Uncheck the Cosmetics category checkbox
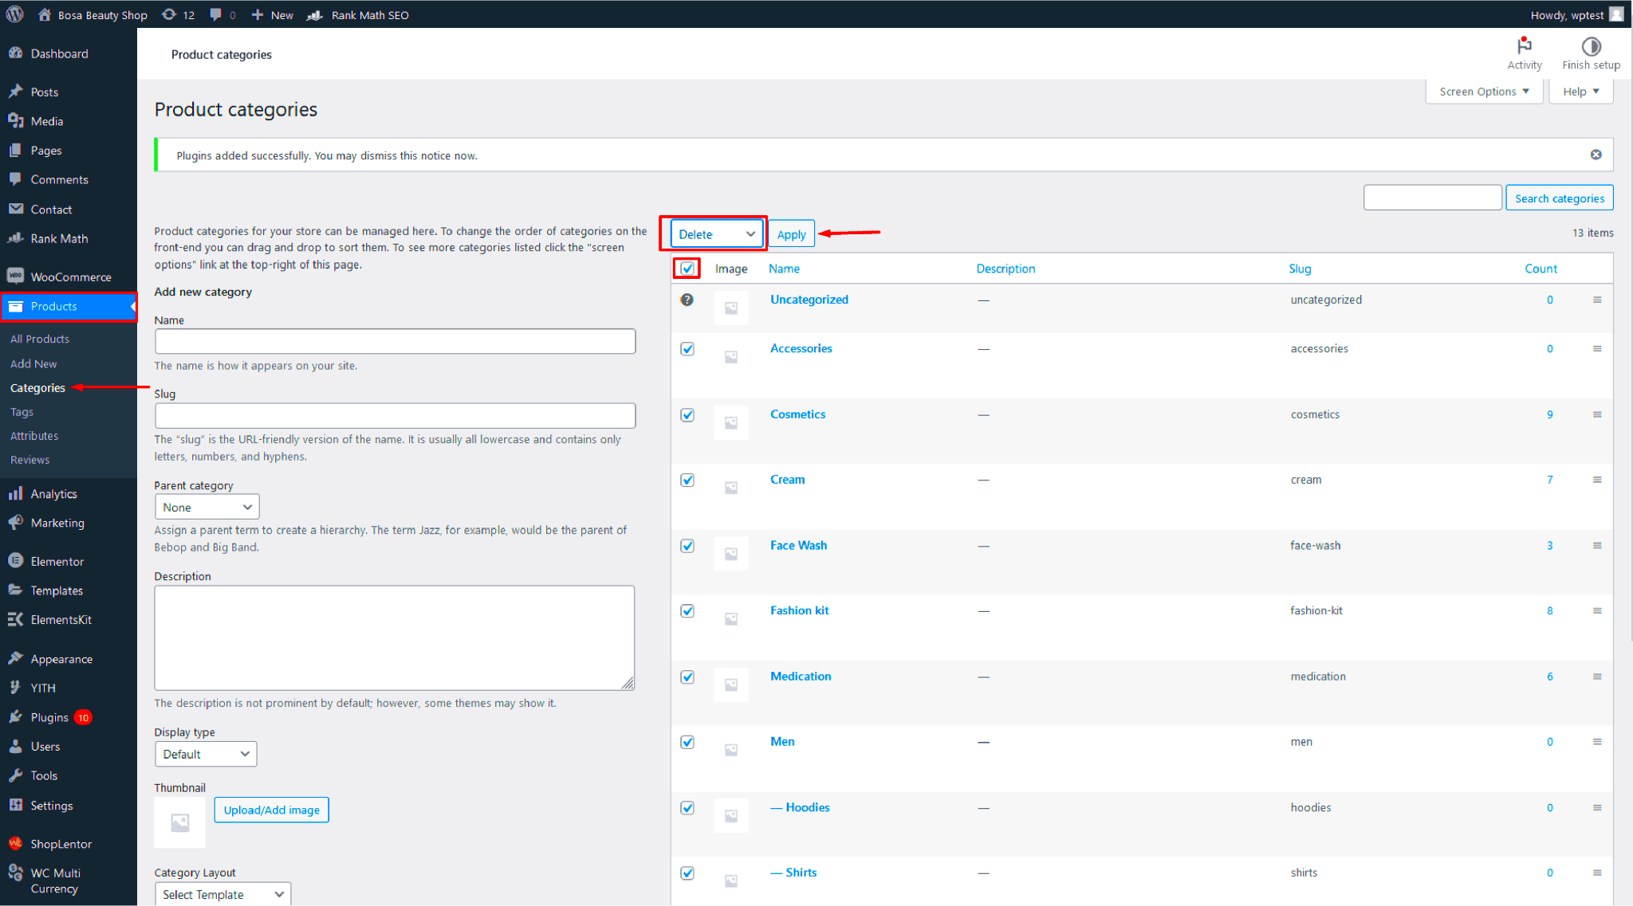Image resolution: width=1633 pixels, height=906 pixels. (x=687, y=415)
